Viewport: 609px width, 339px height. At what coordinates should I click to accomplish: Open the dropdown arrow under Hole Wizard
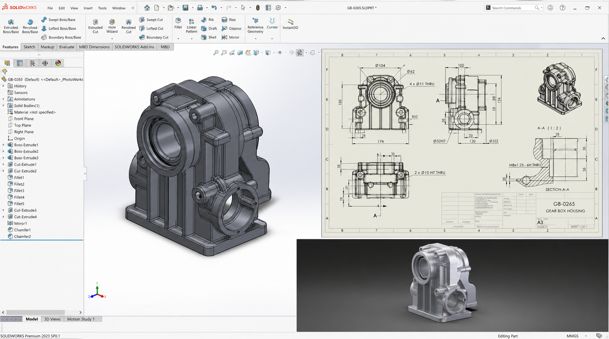[112, 38]
